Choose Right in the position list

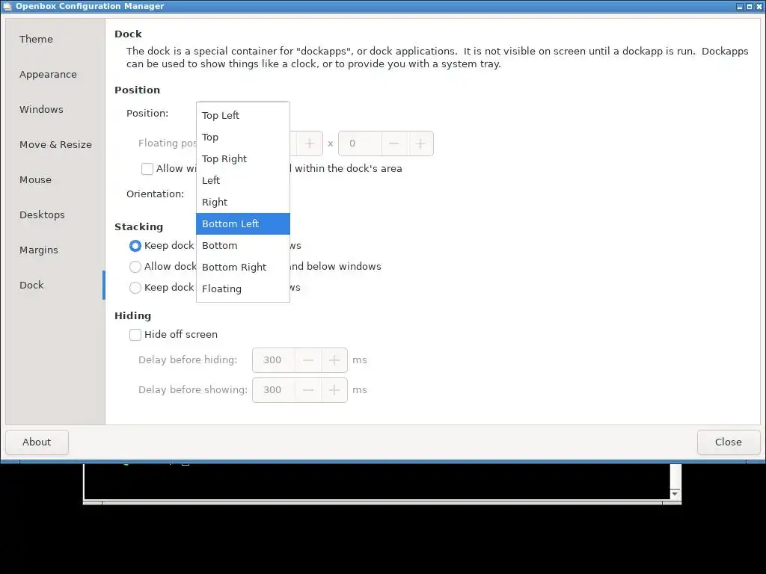click(243, 202)
